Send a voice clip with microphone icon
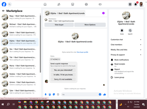This screenshot has height=109, width=147. [46, 95]
